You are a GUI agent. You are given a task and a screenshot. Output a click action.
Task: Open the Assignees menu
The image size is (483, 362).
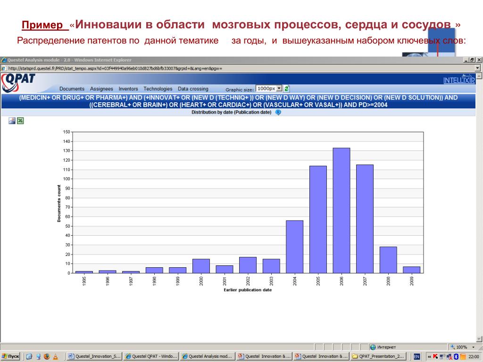pos(101,89)
